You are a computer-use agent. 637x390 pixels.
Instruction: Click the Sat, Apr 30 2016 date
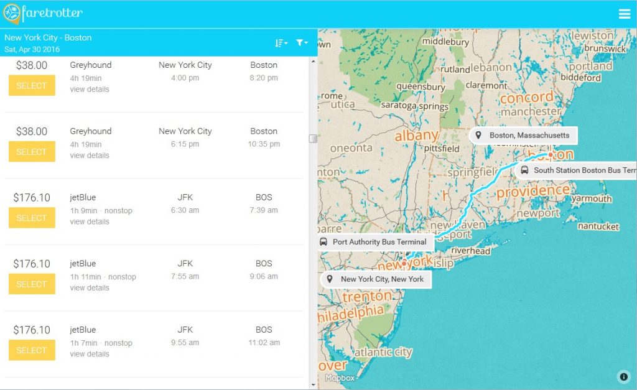(32, 49)
